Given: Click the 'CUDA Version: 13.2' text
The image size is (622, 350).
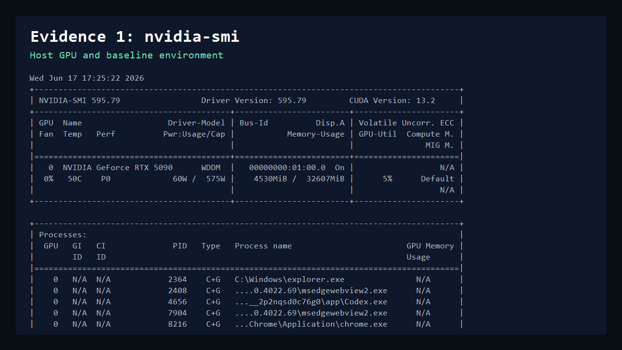Looking at the screenshot, I should point(392,101).
